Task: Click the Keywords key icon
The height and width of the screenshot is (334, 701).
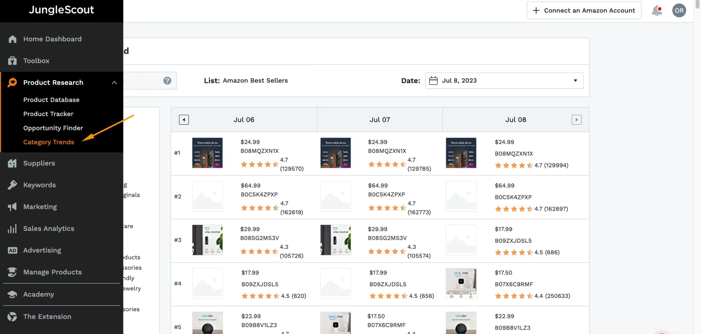Action: [x=12, y=185]
